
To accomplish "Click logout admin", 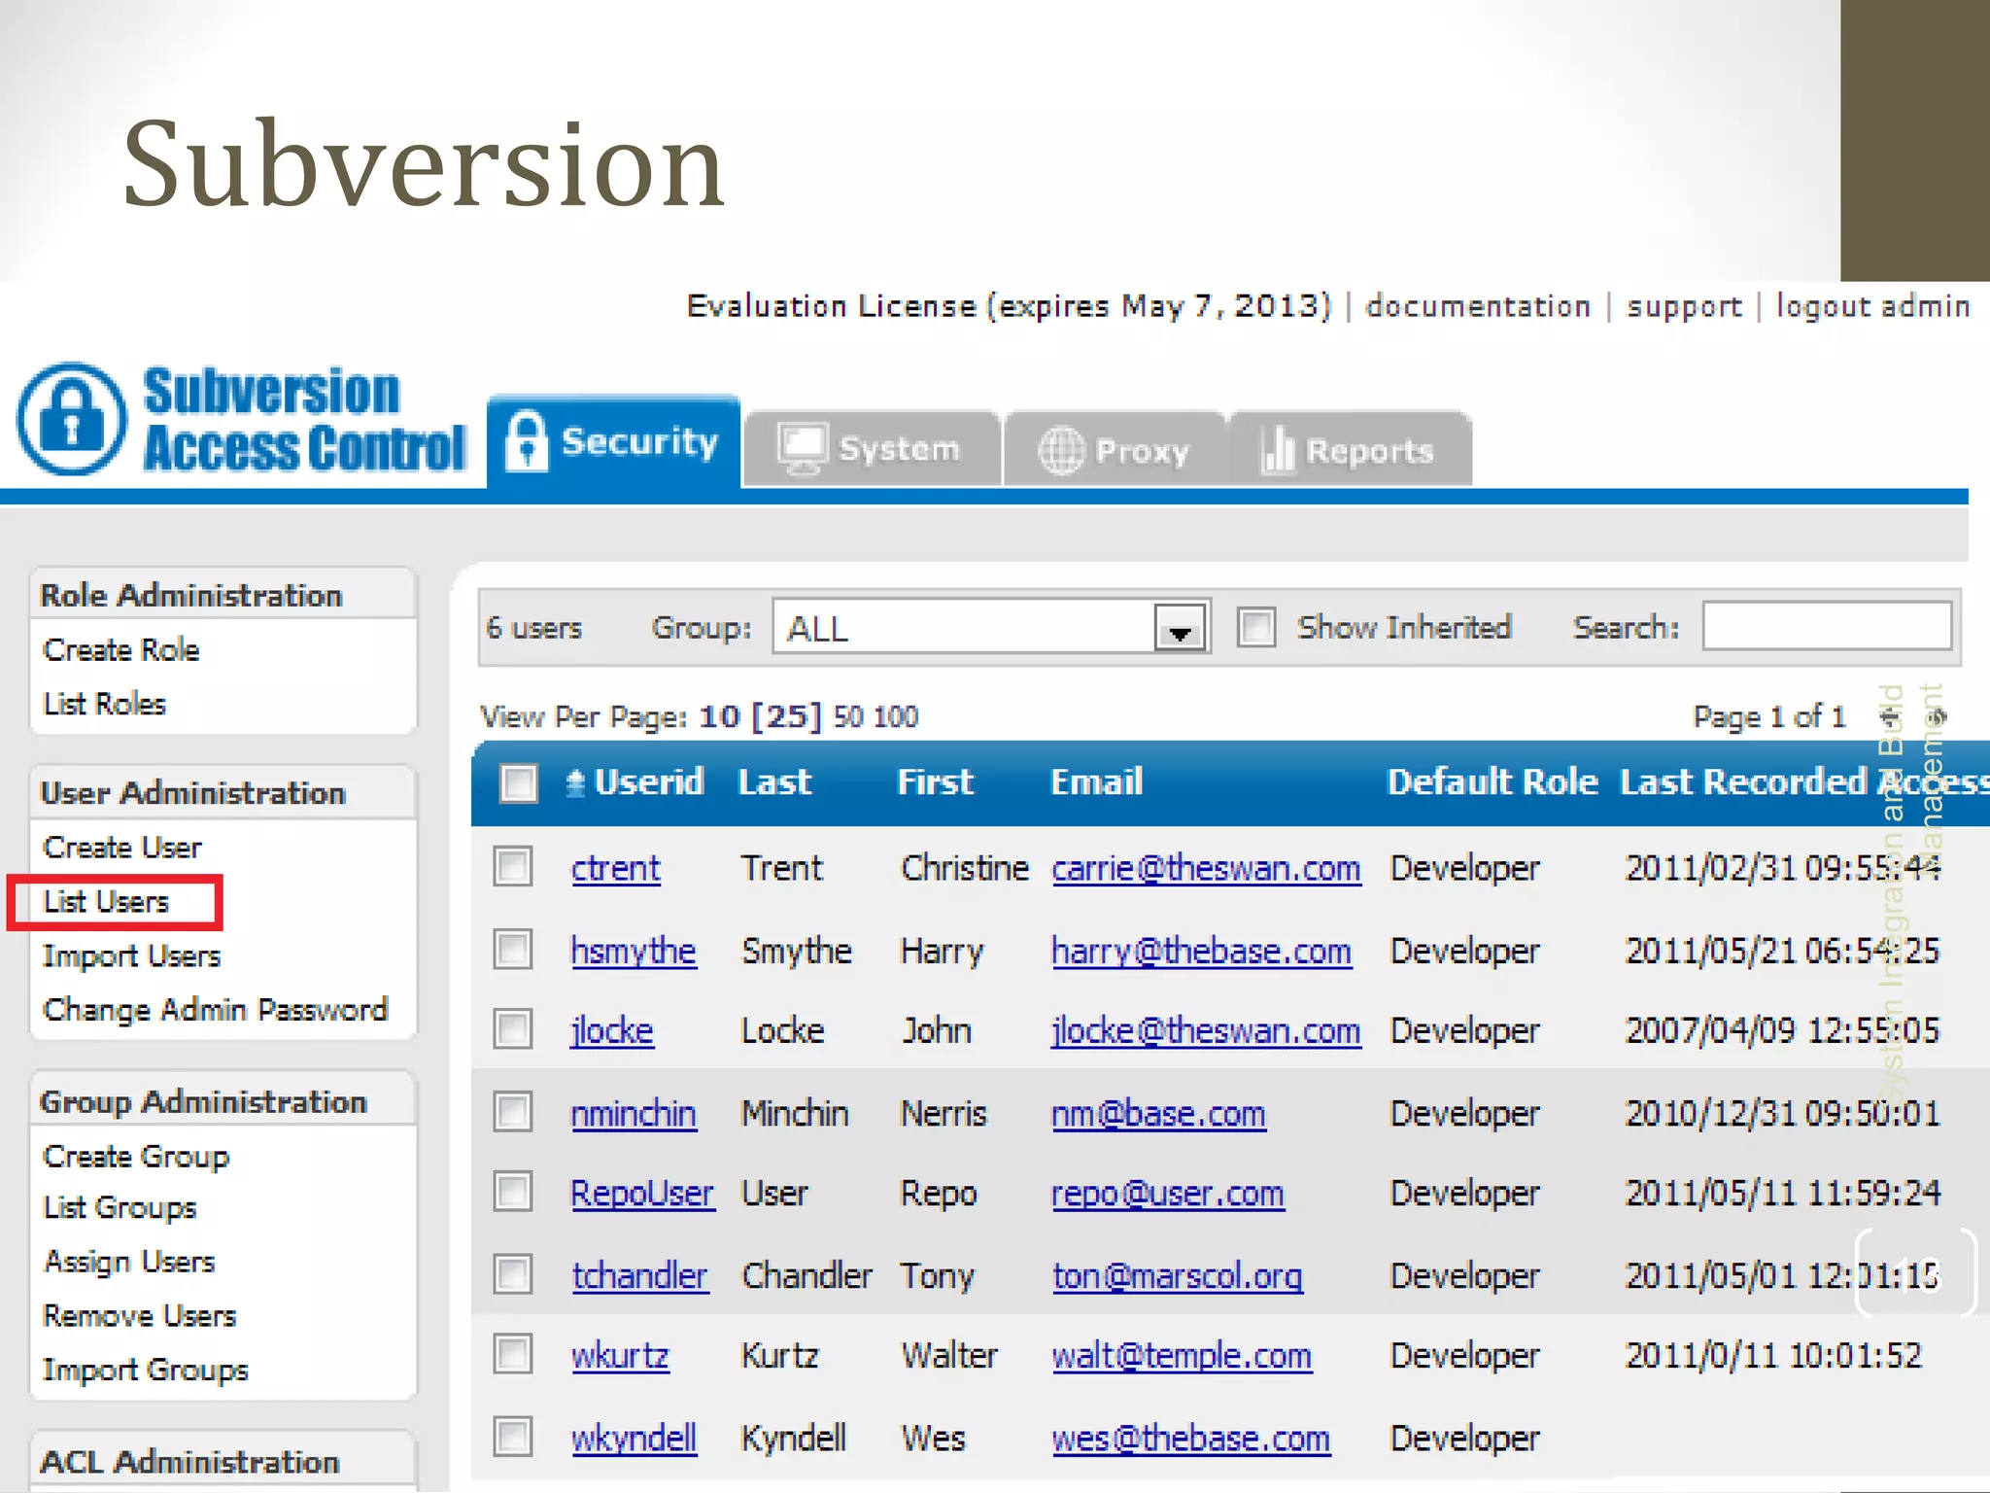I will coord(1873,306).
